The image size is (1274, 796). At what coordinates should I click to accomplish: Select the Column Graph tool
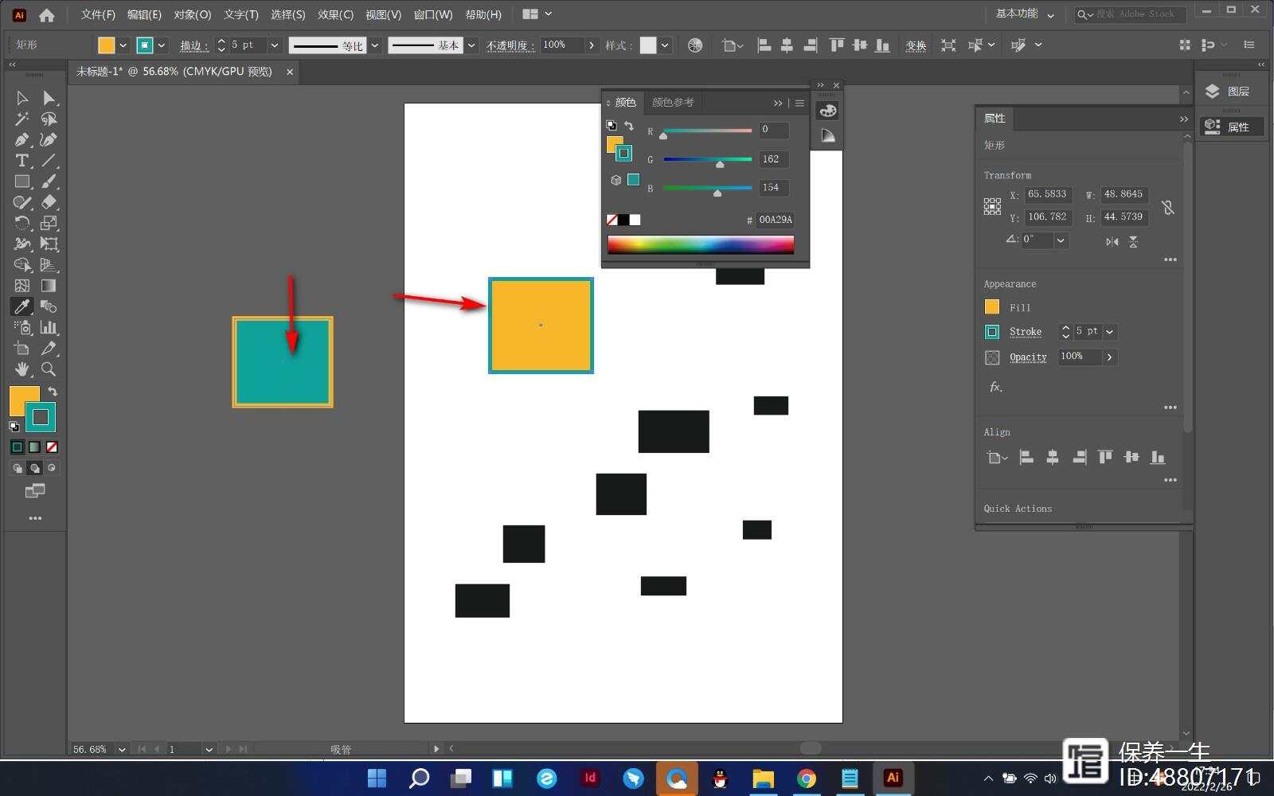[49, 327]
